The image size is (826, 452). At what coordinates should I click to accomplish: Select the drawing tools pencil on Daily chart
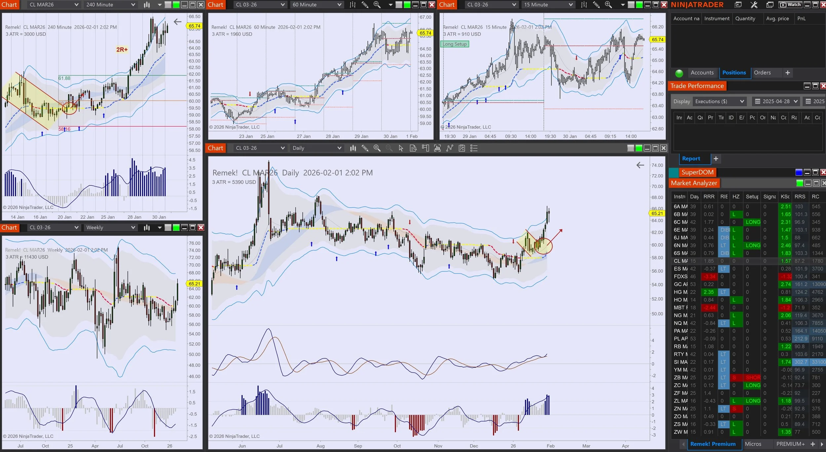(365, 148)
